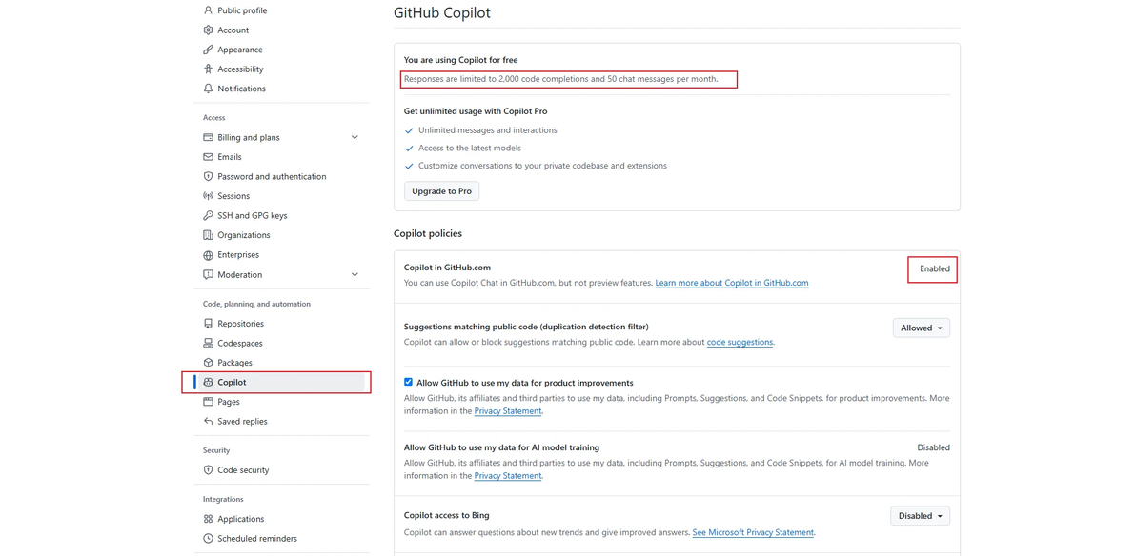The width and height of the screenshot is (1136, 556).
Task: Go to Password and authentication settings
Action: point(272,177)
